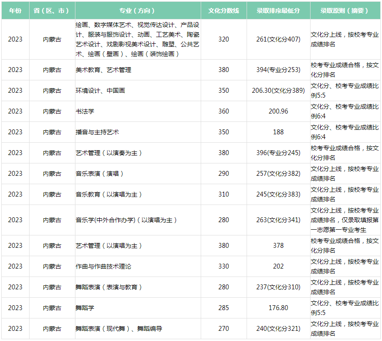Select the 394(专业分253) score cell
382x341 pixels.
[278, 70]
